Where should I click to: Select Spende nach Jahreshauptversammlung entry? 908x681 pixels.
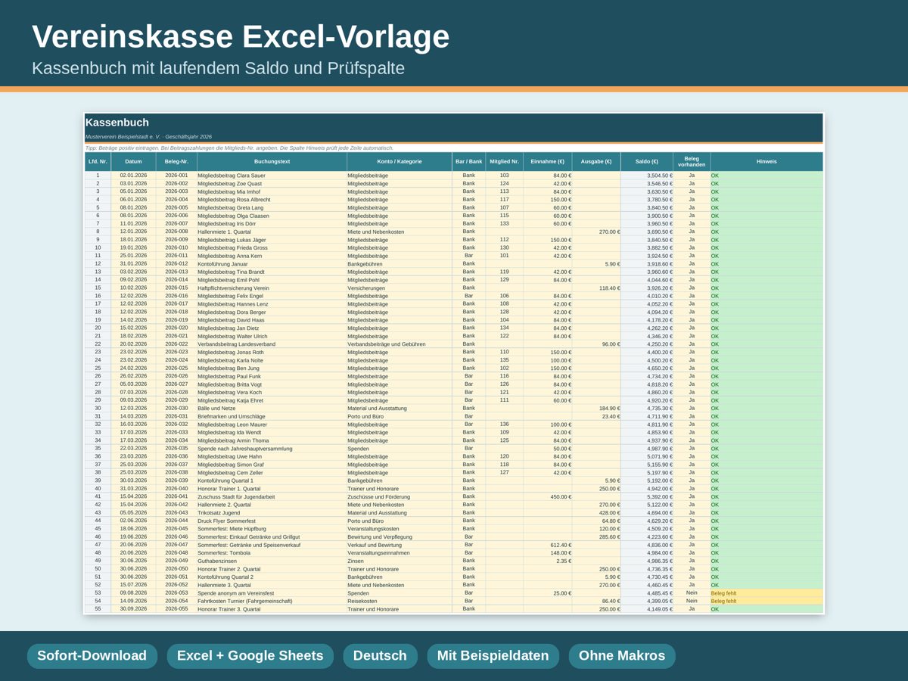pyautogui.click(x=272, y=449)
